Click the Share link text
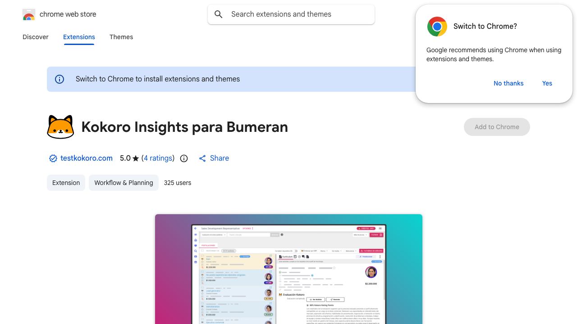 220,158
